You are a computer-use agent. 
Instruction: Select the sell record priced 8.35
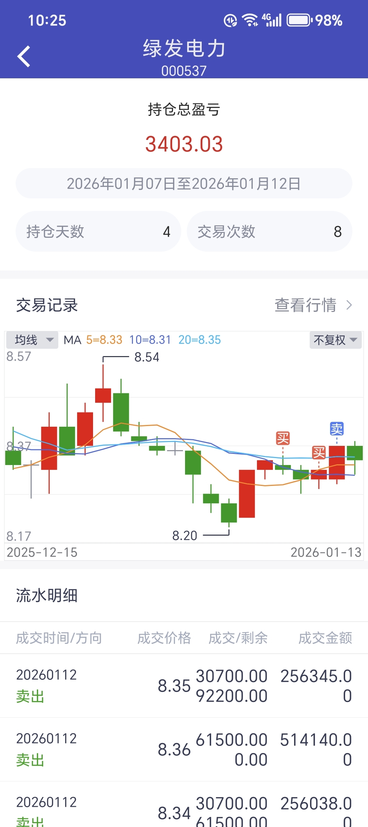click(184, 685)
